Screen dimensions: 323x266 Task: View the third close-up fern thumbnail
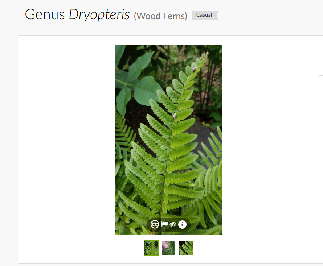(186, 248)
